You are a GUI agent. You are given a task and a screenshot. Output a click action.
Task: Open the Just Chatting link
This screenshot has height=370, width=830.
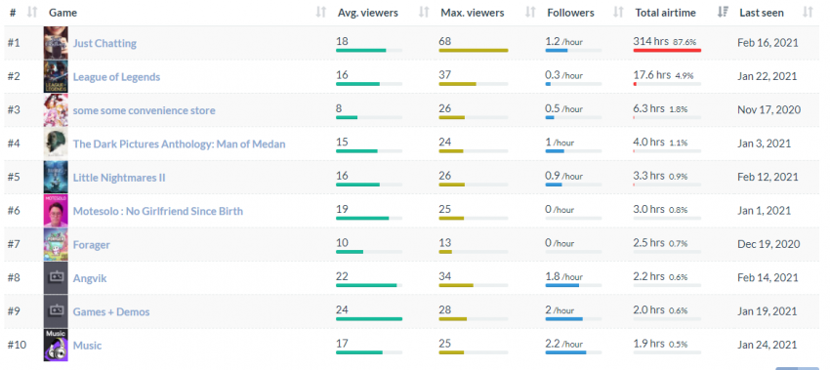(x=104, y=43)
